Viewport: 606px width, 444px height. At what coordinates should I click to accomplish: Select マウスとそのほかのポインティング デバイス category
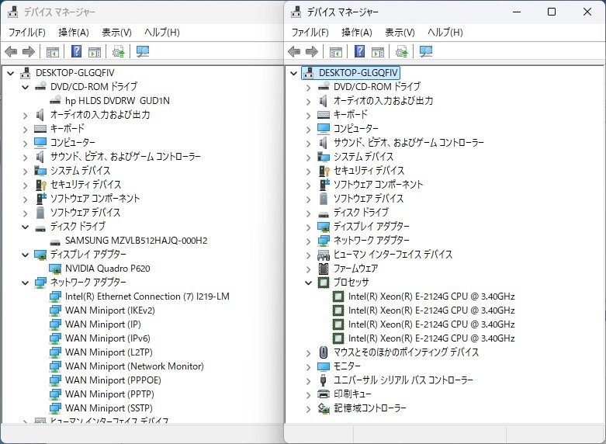pyautogui.click(x=406, y=352)
